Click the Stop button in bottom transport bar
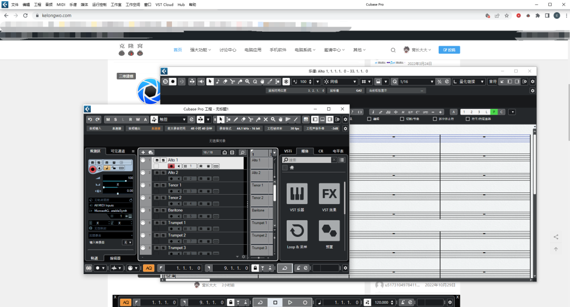This screenshot has height=307, width=570. (x=275, y=303)
